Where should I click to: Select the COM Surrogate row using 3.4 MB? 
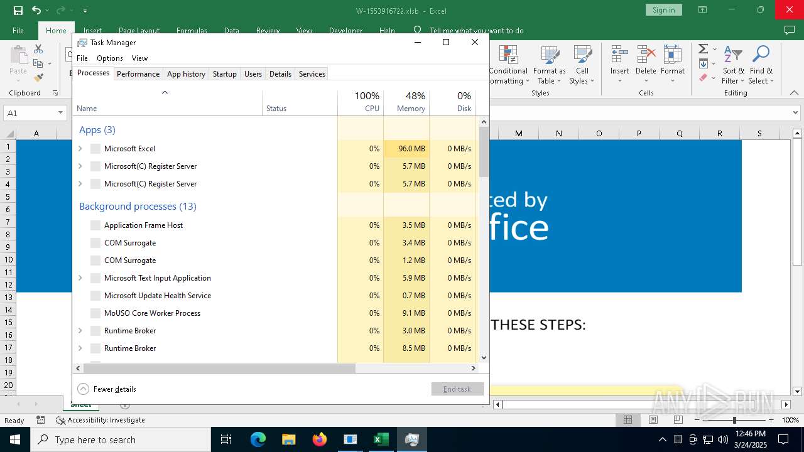click(274, 243)
